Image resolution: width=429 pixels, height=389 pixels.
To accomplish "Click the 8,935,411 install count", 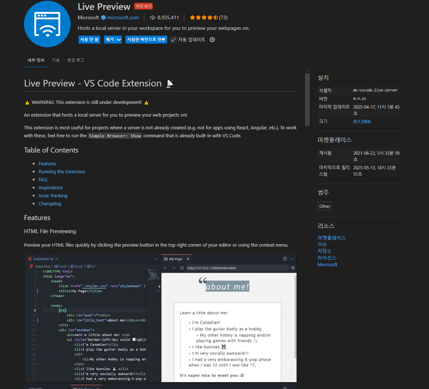I will coord(168,17).
